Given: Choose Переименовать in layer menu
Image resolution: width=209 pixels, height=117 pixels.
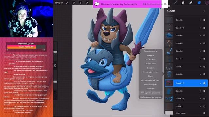Looking at the screenshot, I should point(151,51).
